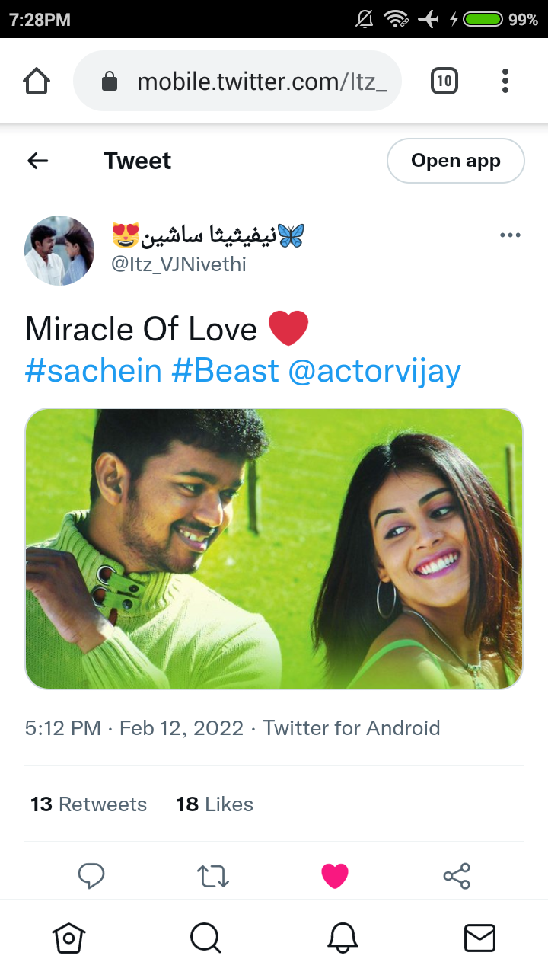
Task: Tap the Open app button
Action: [x=456, y=161]
